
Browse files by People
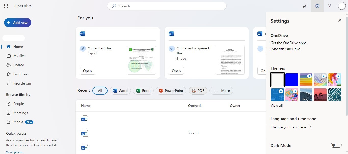pos(18,103)
